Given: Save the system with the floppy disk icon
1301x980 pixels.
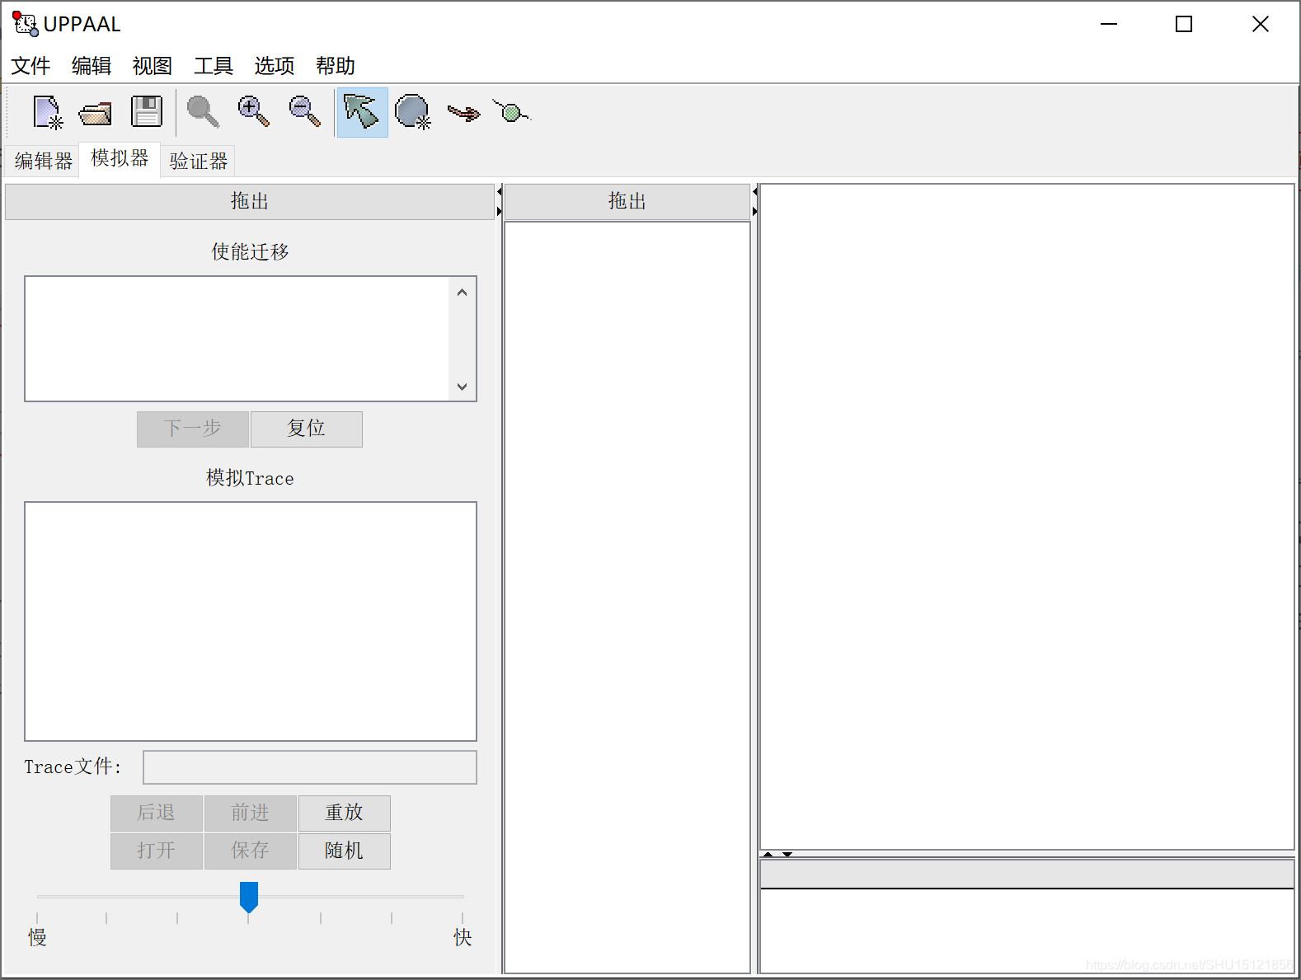Looking at the screenshot, I should (x=147, y=111).
